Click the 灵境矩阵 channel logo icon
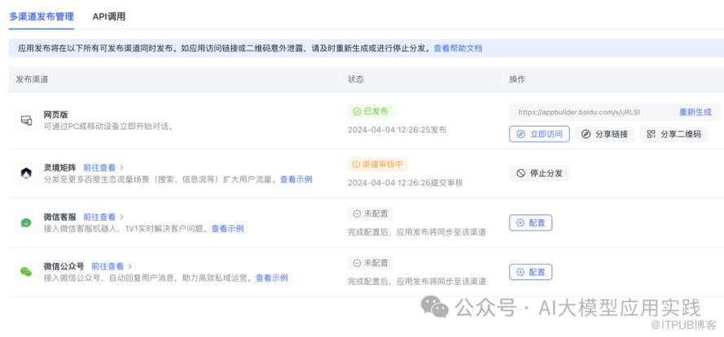724x337 pixels. 26,173
